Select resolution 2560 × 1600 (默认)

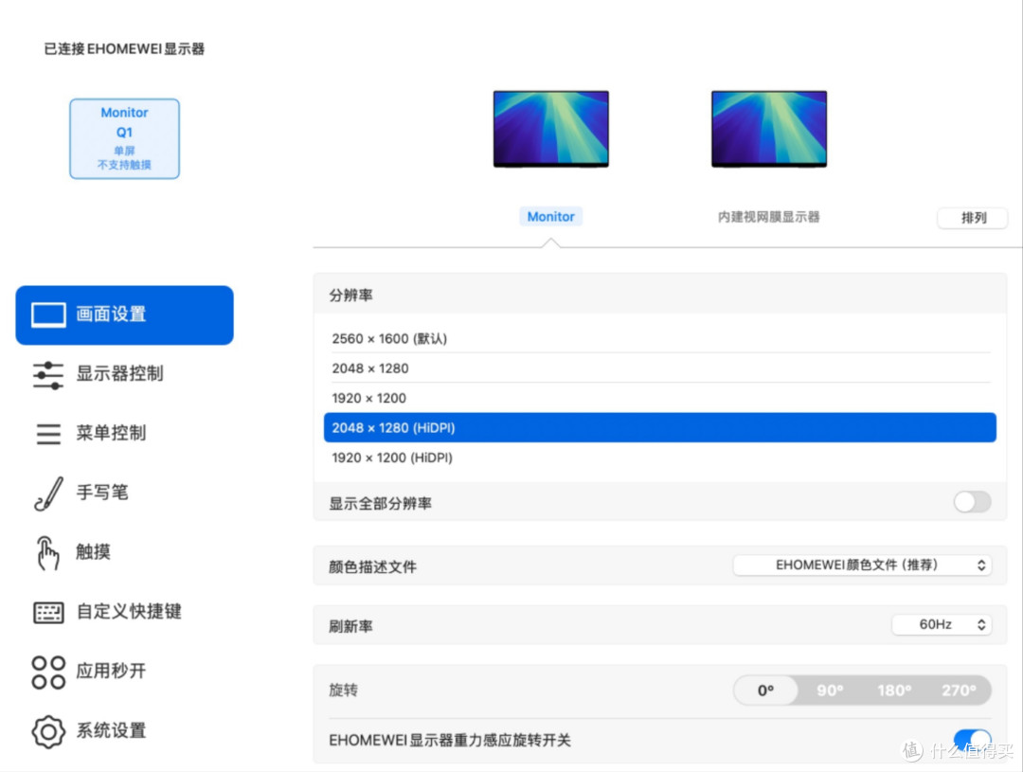[660, 339]
